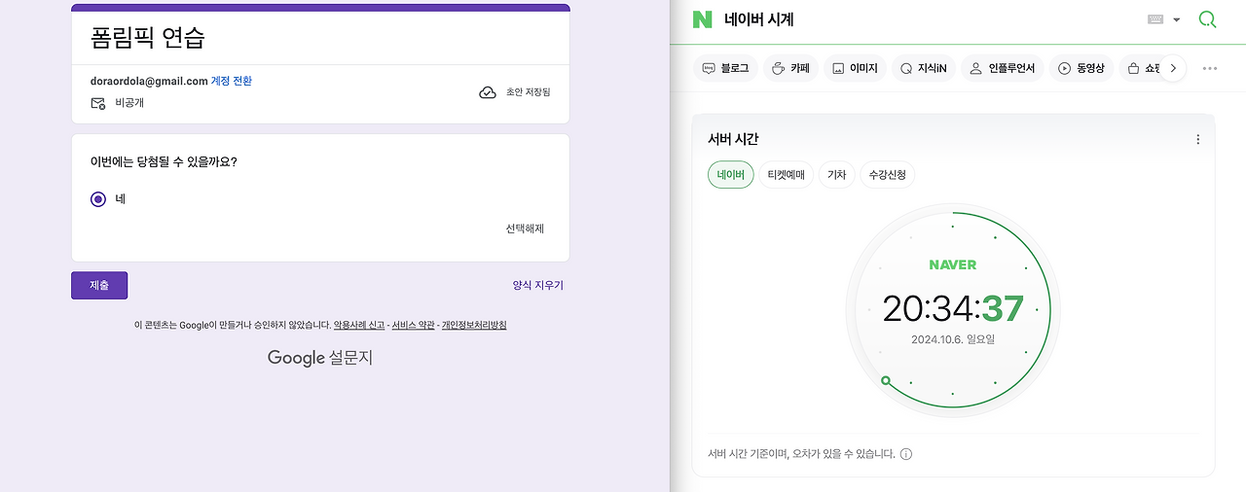Open the 악용사례 신고 link
This screenshot has width=1246, height=492.
coord(359,325)
